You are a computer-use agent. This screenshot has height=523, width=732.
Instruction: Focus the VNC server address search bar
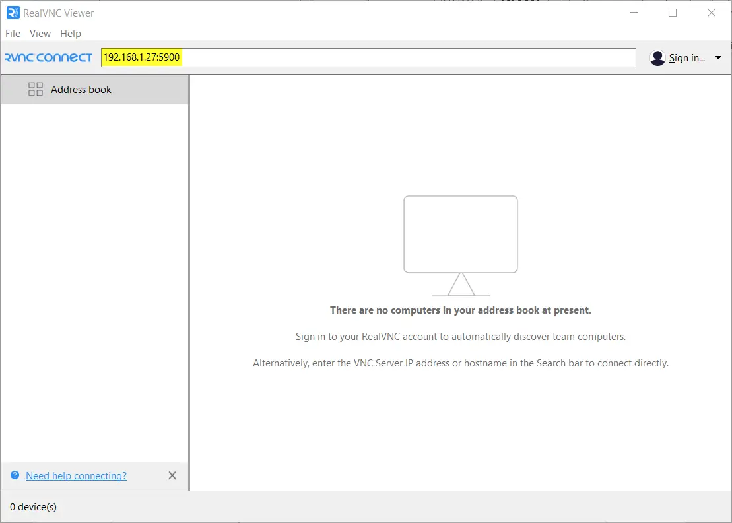coord(368,57)
